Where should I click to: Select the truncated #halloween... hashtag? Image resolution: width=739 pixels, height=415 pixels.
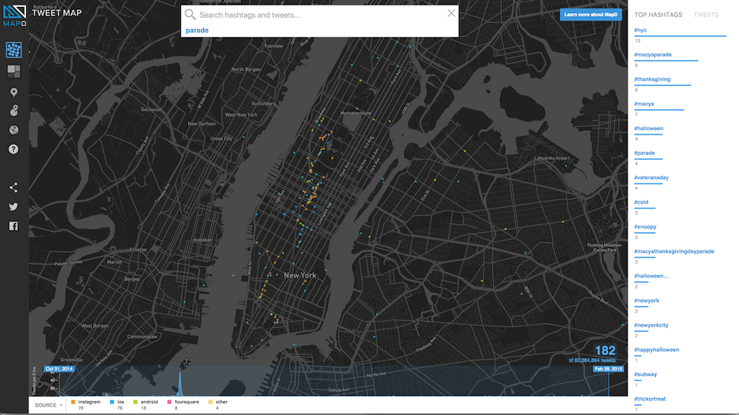pyautogui.click(x=651, y=276)
